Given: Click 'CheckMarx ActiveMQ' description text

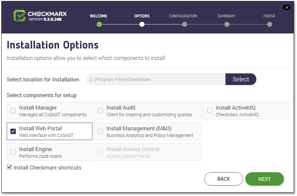Looking at the screenshot, I should coord(237,115).
